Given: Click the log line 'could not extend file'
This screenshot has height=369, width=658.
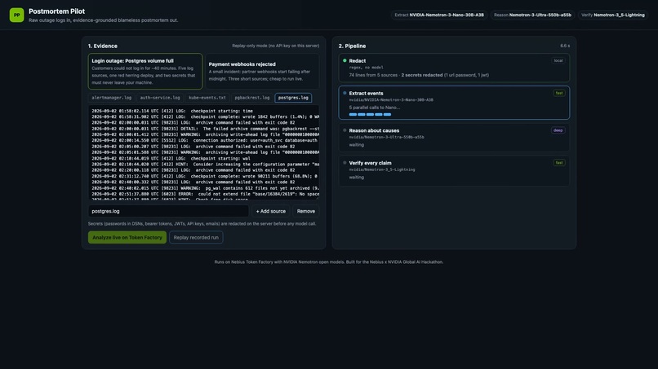Looking at the screenshot, I should pos(205,194).
